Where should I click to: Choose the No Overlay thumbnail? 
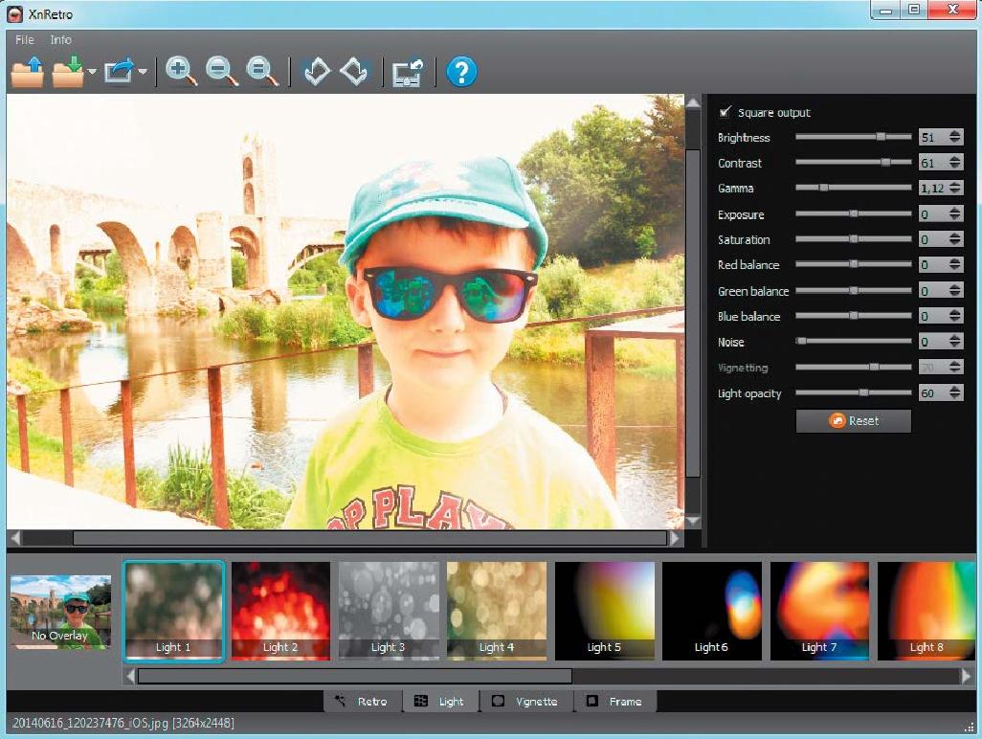(x=59, y=613)
